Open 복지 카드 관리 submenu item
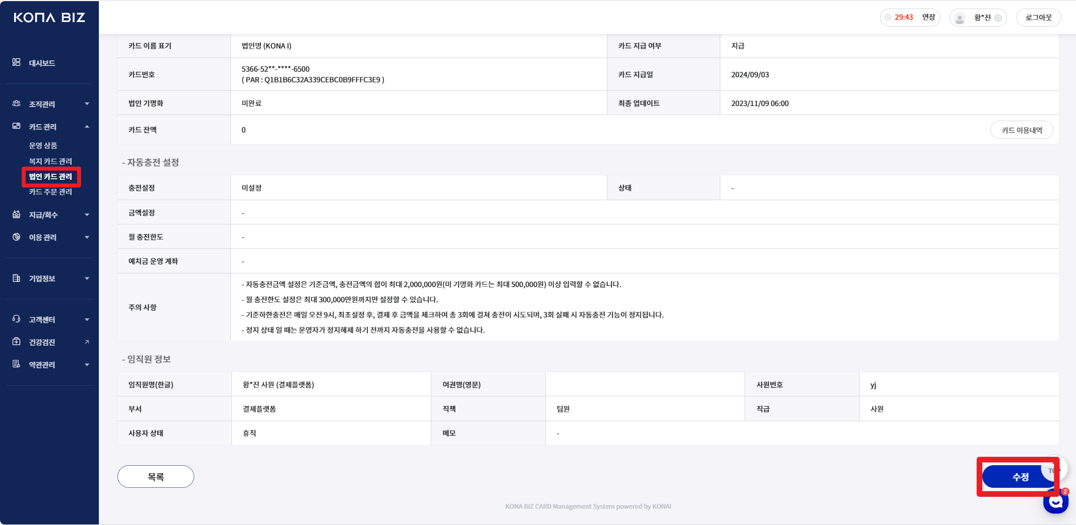Viewport: 1076px width, 525px height. coord(50,161)
